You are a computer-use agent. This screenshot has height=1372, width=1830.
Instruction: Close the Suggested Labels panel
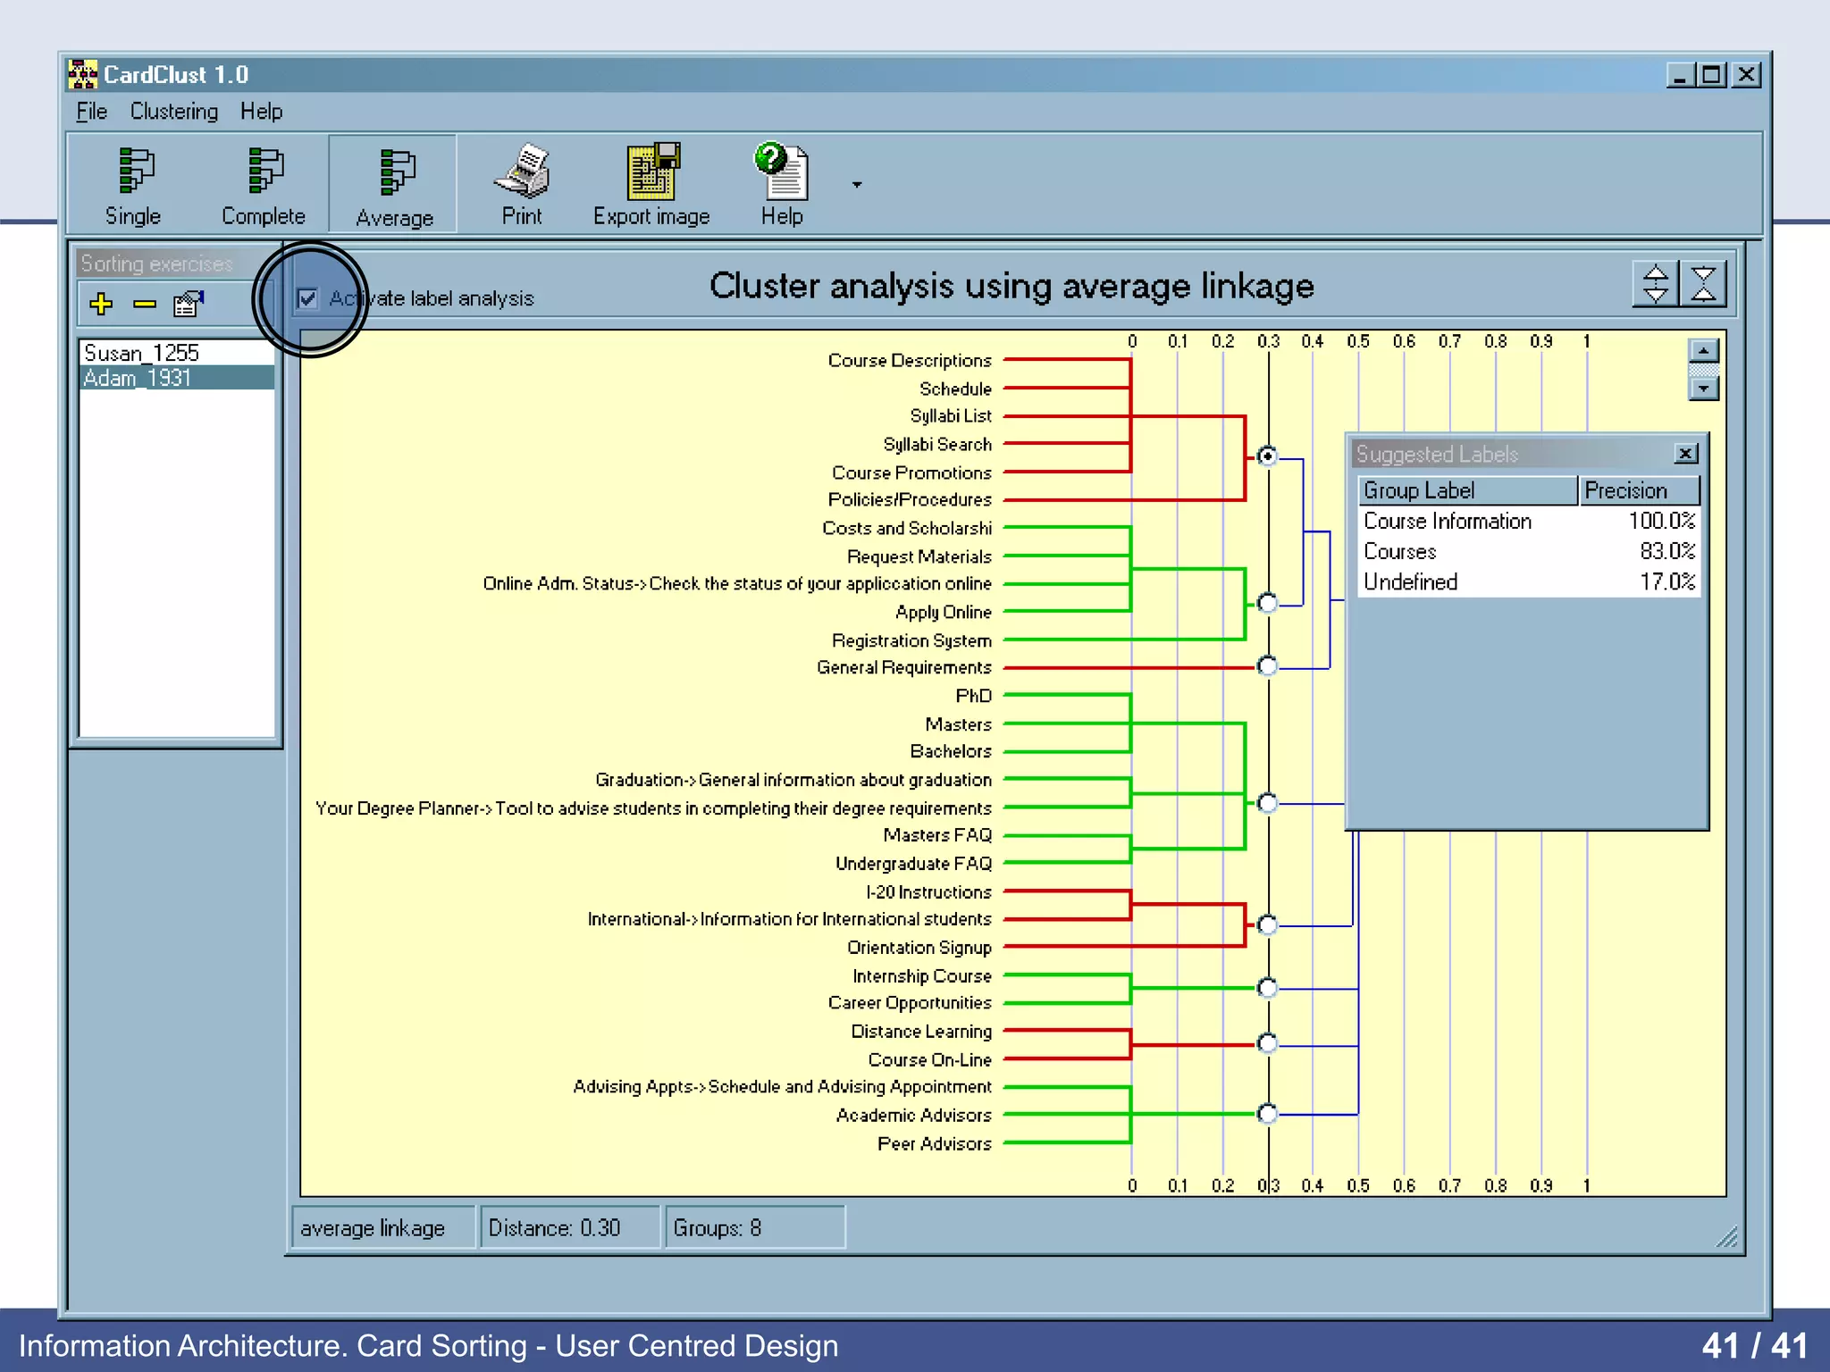click(1685, 454)
